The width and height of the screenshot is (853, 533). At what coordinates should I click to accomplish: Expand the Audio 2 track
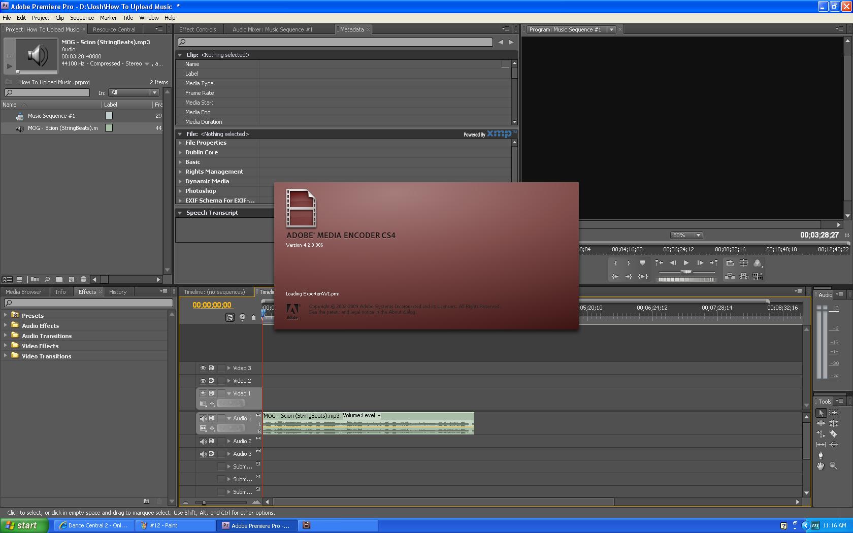coord(229,441)
